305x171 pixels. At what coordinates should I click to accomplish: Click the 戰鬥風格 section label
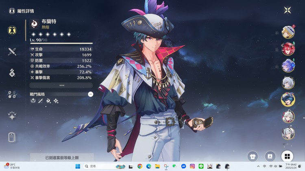(x=37, y=94)
